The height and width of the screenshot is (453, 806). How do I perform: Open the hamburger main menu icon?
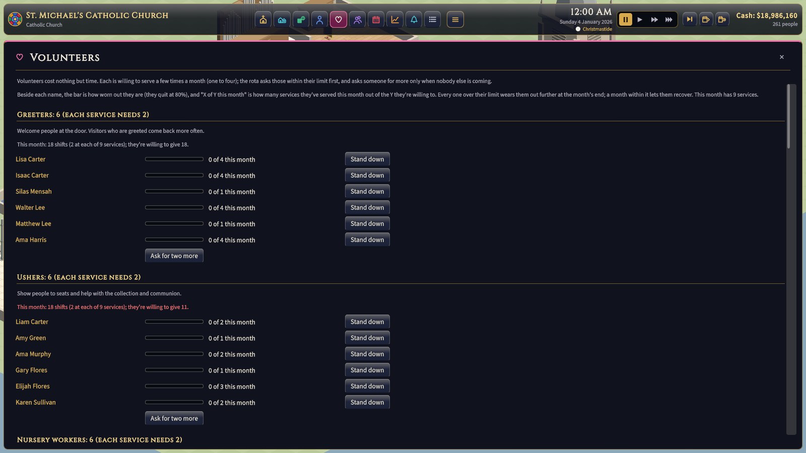455,20
